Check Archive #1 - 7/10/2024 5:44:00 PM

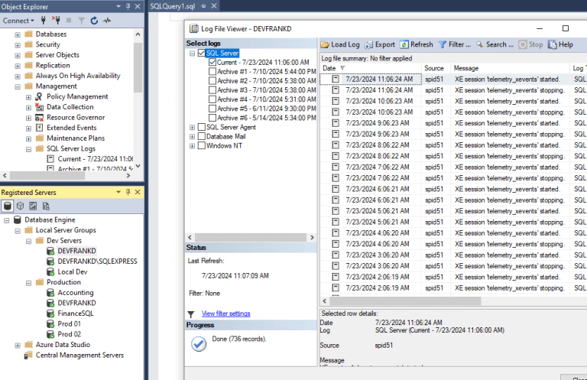pyautogui.click(x=212, y=72)
